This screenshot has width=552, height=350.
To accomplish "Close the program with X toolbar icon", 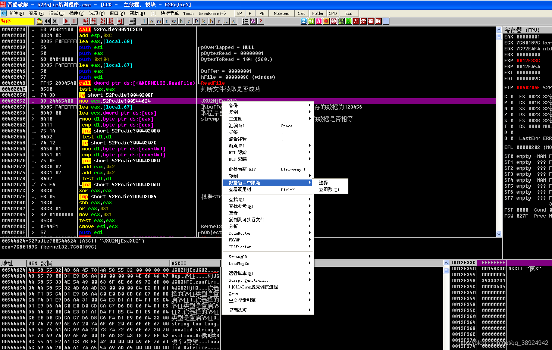I will (55, 21).
